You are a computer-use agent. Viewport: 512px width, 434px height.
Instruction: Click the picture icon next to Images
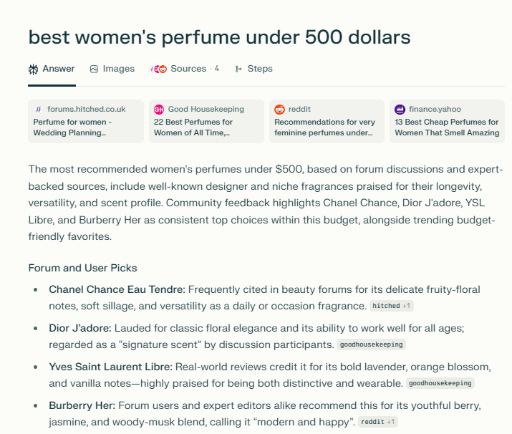click(x=94, y=69)
